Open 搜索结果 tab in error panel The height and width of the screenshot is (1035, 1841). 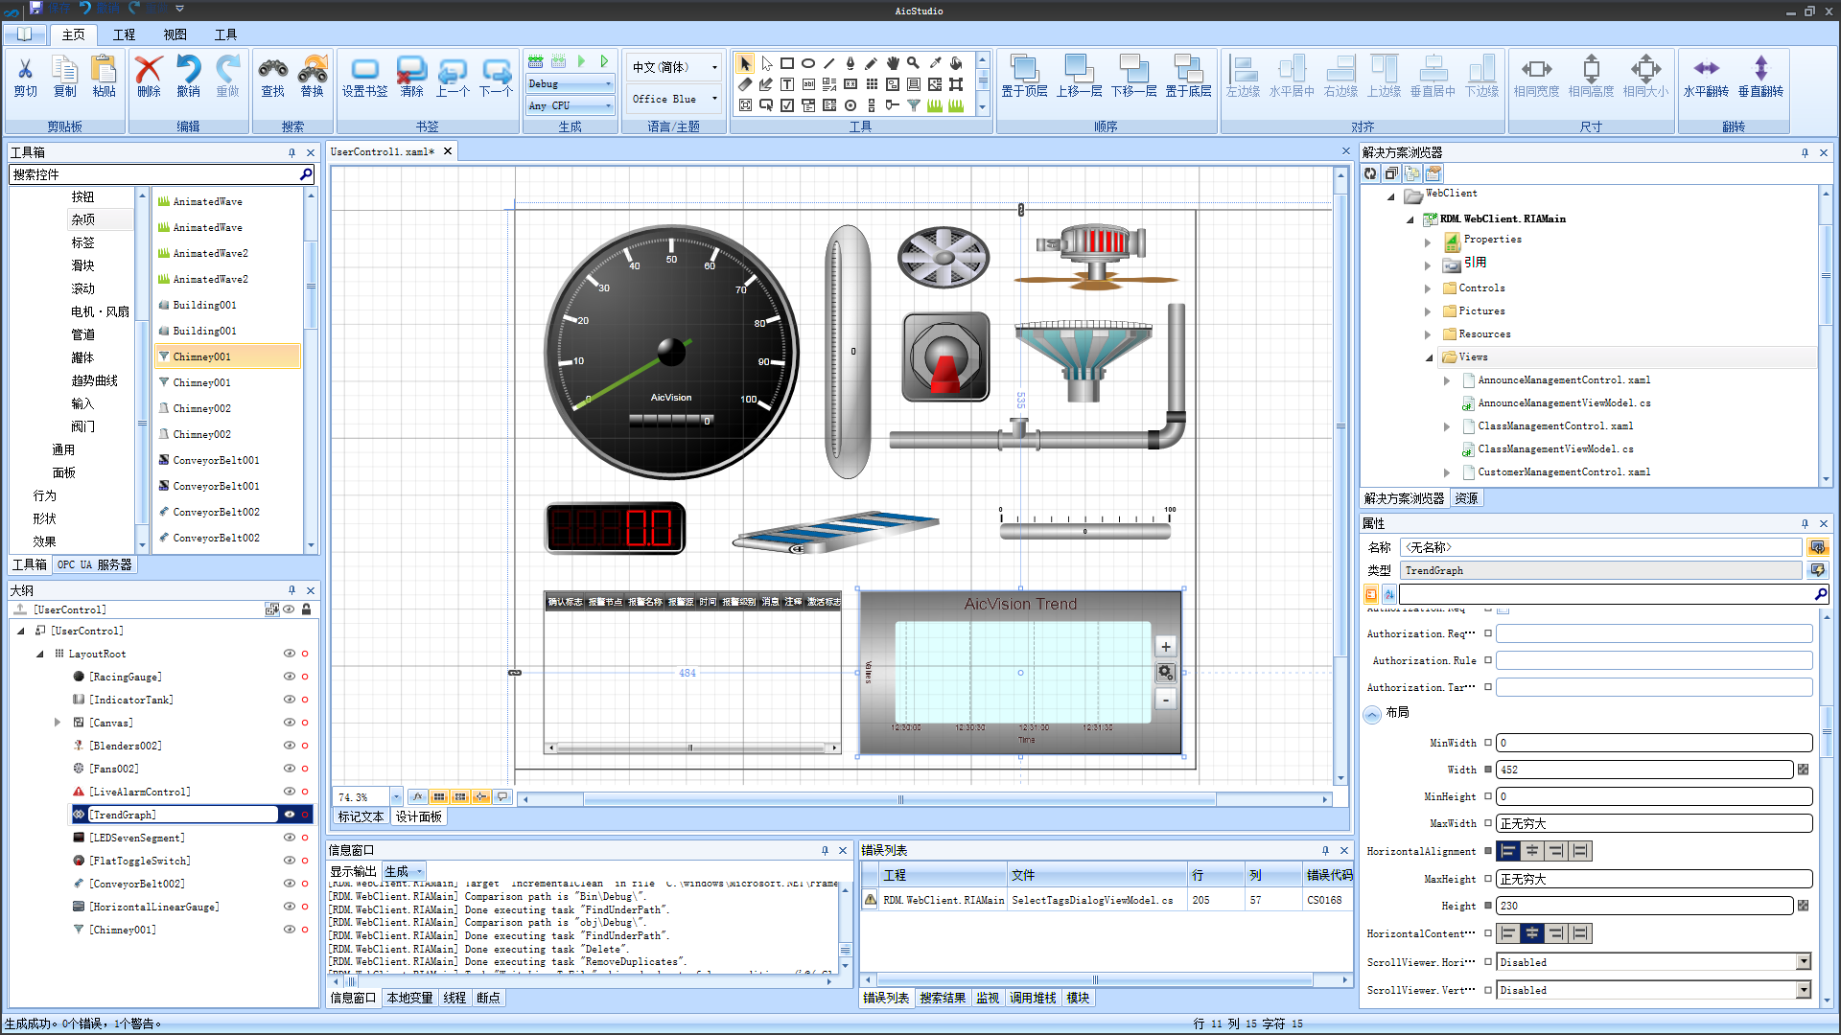(943, 998)
